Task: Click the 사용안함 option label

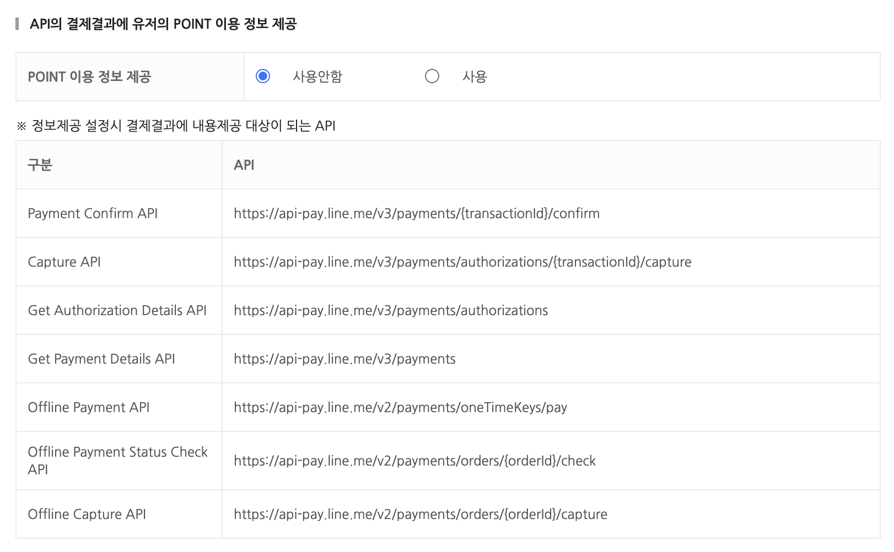Action: click(317, 77)
